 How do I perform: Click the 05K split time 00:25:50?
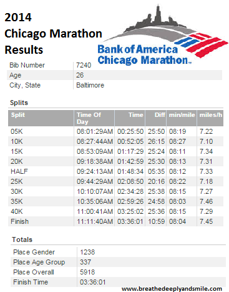[130, 131]
